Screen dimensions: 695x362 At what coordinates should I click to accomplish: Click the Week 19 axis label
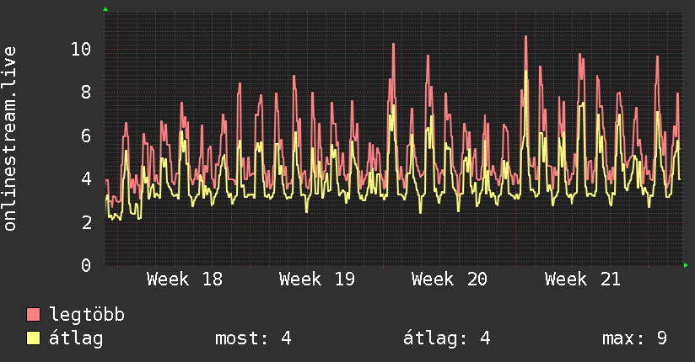coord(317,279)
